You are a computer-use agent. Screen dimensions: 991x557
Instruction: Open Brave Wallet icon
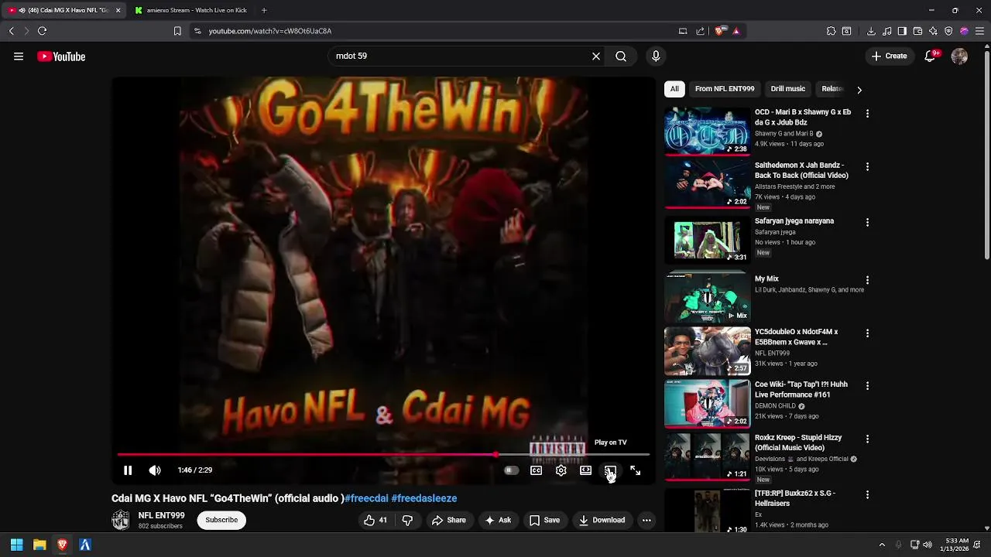917,31
